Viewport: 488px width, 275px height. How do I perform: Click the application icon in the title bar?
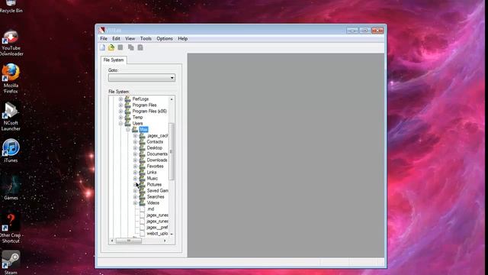[x=101, y=31]
